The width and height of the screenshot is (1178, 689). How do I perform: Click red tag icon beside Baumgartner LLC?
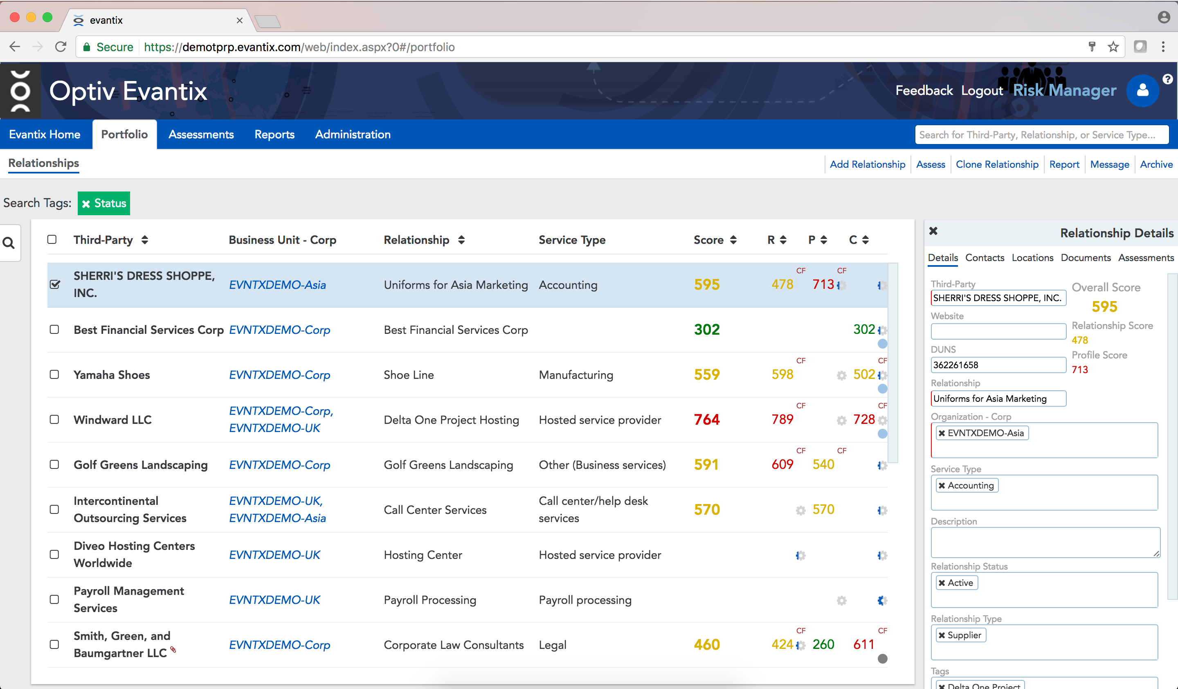point(173,649)
